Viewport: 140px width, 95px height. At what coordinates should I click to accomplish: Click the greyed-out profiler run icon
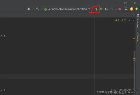111,9
